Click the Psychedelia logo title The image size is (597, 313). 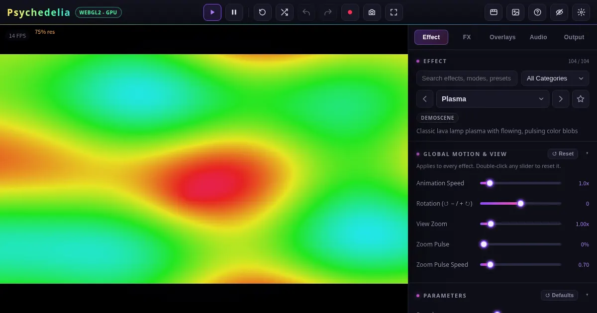(x=39, y=12)
